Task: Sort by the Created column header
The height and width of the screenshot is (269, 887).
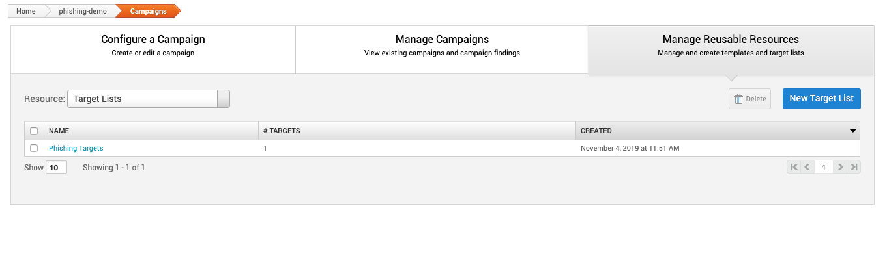Action: point(596,131)
